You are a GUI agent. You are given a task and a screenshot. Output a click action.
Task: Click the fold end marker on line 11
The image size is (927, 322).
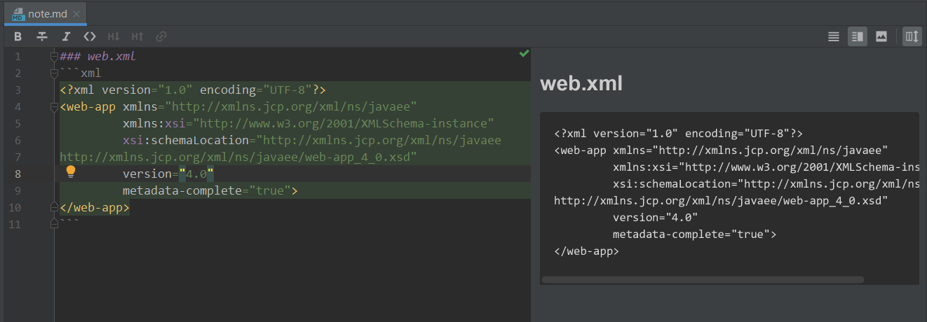(54, 224)
